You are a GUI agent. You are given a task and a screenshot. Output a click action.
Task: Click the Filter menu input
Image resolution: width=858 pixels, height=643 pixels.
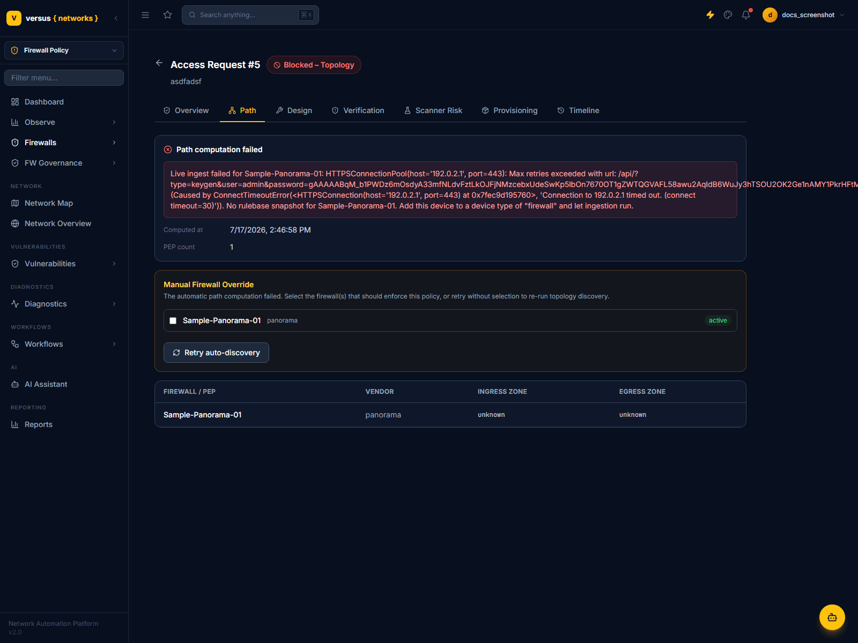click(x=64, y=78)
